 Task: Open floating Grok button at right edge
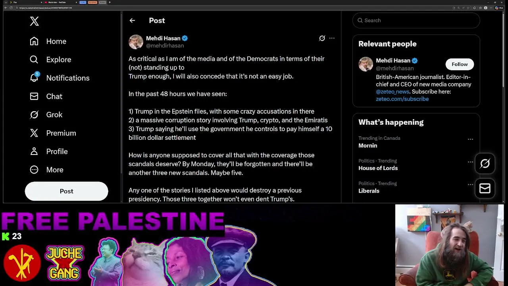pos(485,163)
